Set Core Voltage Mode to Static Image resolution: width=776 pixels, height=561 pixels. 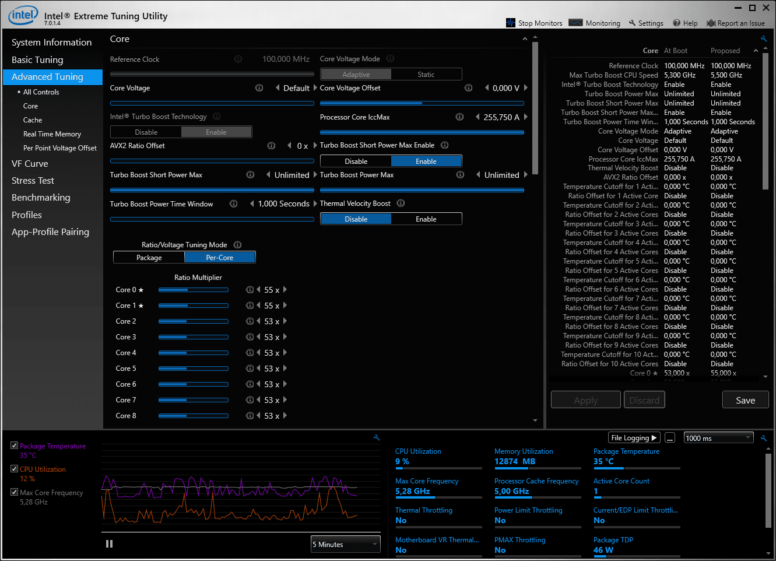[x=426, y=74]
